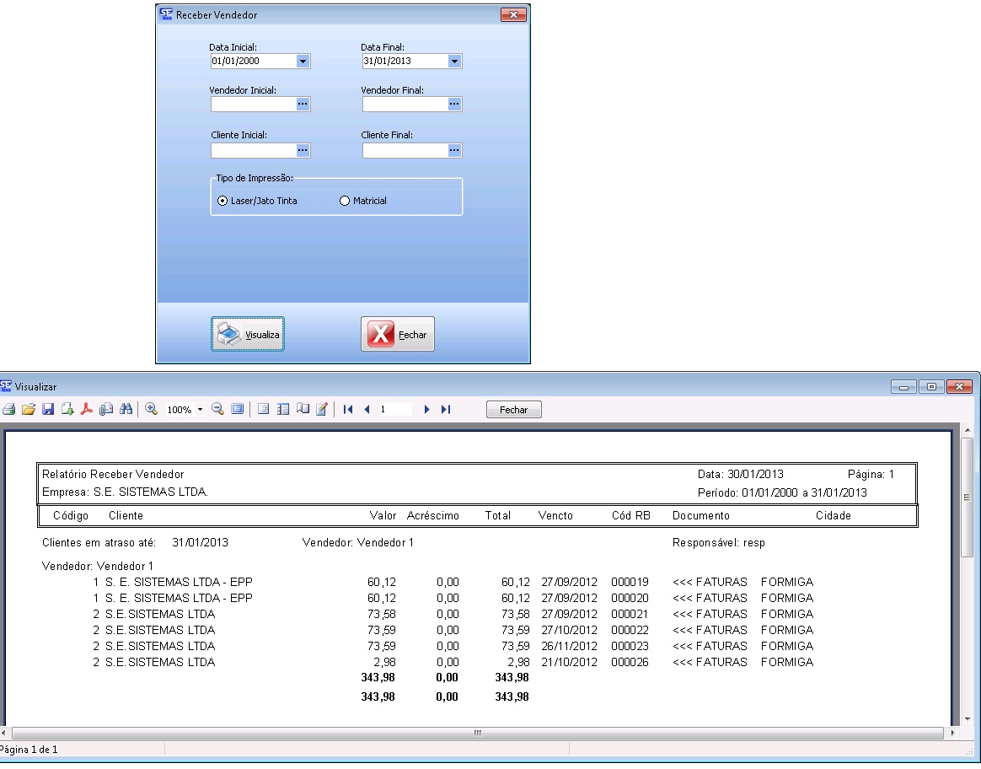Open report file with folder icon
Viewport: 981px width, 769px height.
point(29,409)
